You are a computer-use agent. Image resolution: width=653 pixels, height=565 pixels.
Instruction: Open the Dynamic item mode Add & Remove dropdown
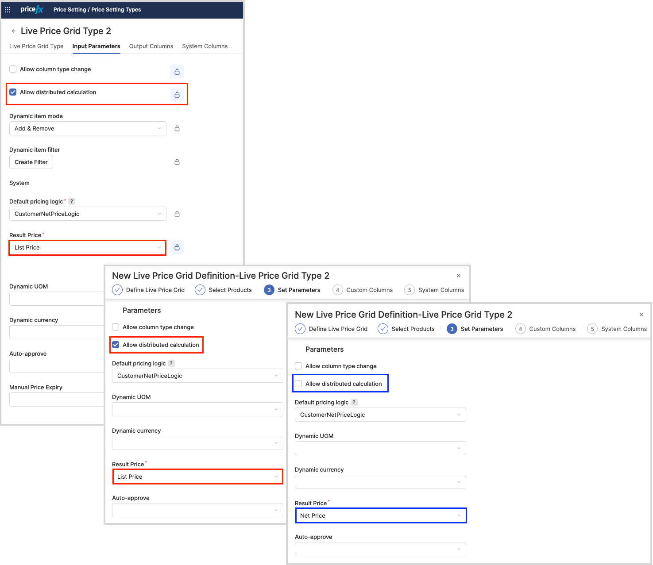(88, 128)
